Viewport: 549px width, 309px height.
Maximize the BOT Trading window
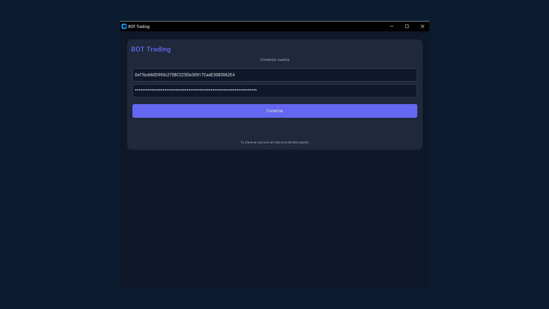coord(407,27)
